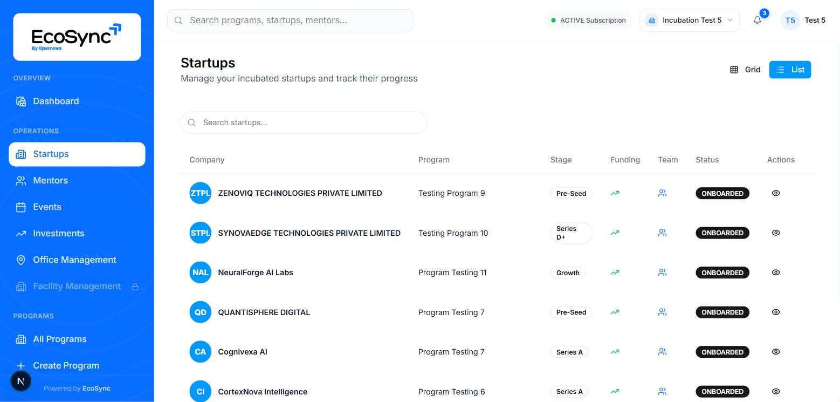Click the Growth stage badge

point(568,272)
